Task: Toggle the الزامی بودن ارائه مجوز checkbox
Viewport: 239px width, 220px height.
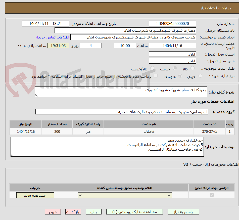Action: (x=212, y=195)
